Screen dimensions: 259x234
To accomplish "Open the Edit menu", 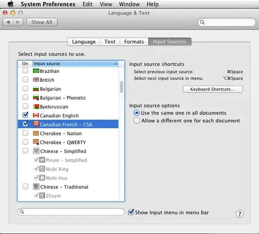I will point(88,4).
